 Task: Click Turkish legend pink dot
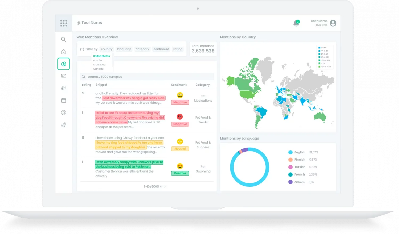tap(290, 167)
